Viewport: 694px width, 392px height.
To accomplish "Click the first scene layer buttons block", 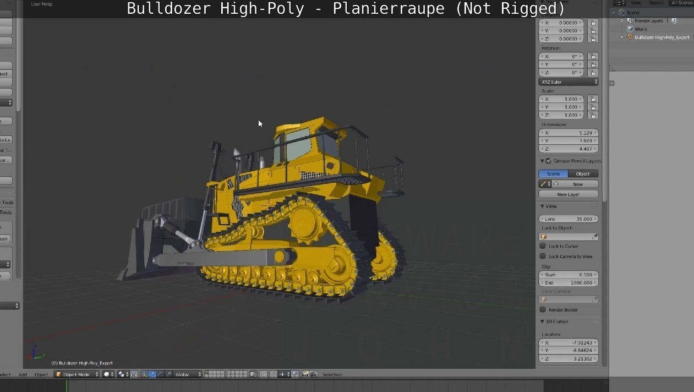I will [x=215, y=374].
